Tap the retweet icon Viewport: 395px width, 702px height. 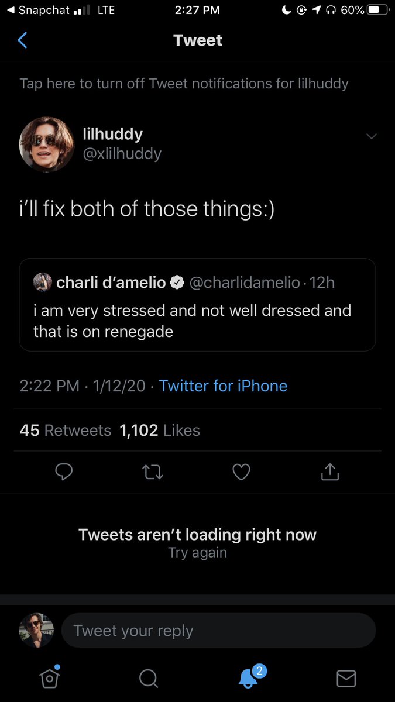pyautogui.click(x=153, y=472)
